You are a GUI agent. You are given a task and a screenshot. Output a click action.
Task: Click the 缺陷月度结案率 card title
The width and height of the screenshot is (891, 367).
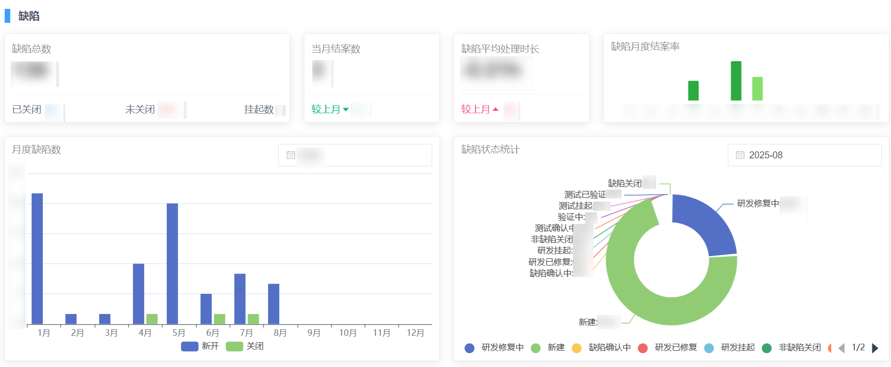coord(645,47)
